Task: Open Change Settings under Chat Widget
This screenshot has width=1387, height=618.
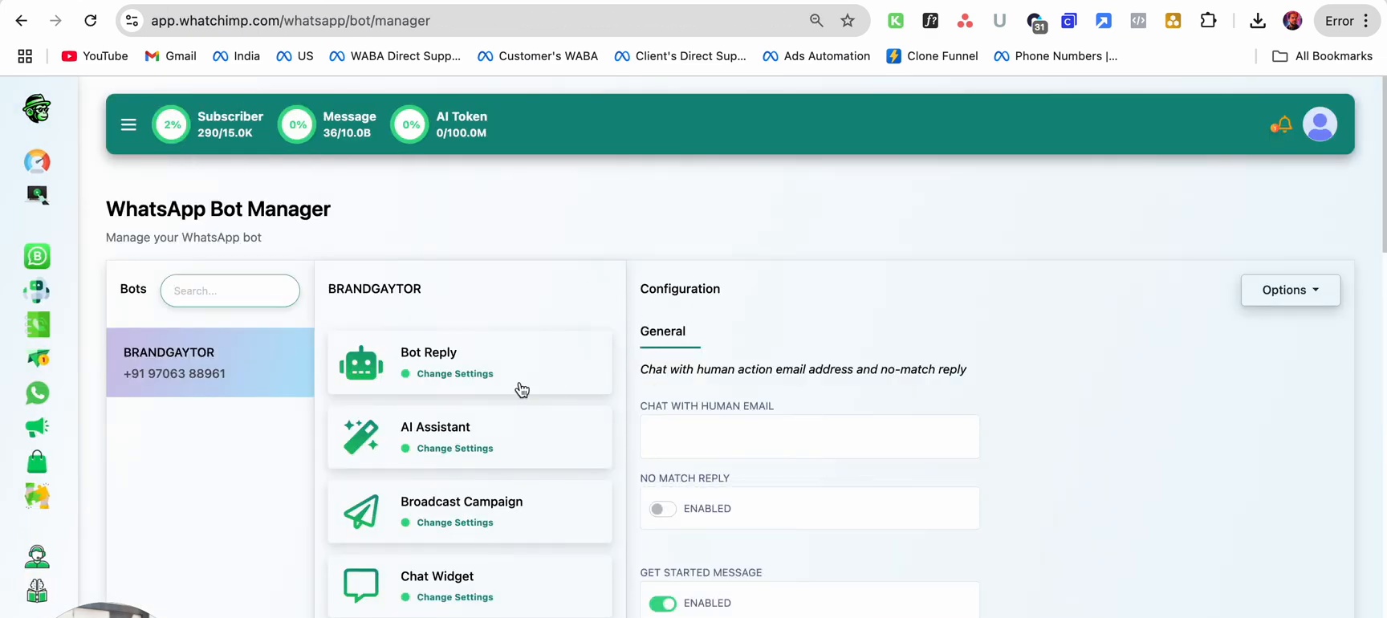Action: (x=455, y=598)
